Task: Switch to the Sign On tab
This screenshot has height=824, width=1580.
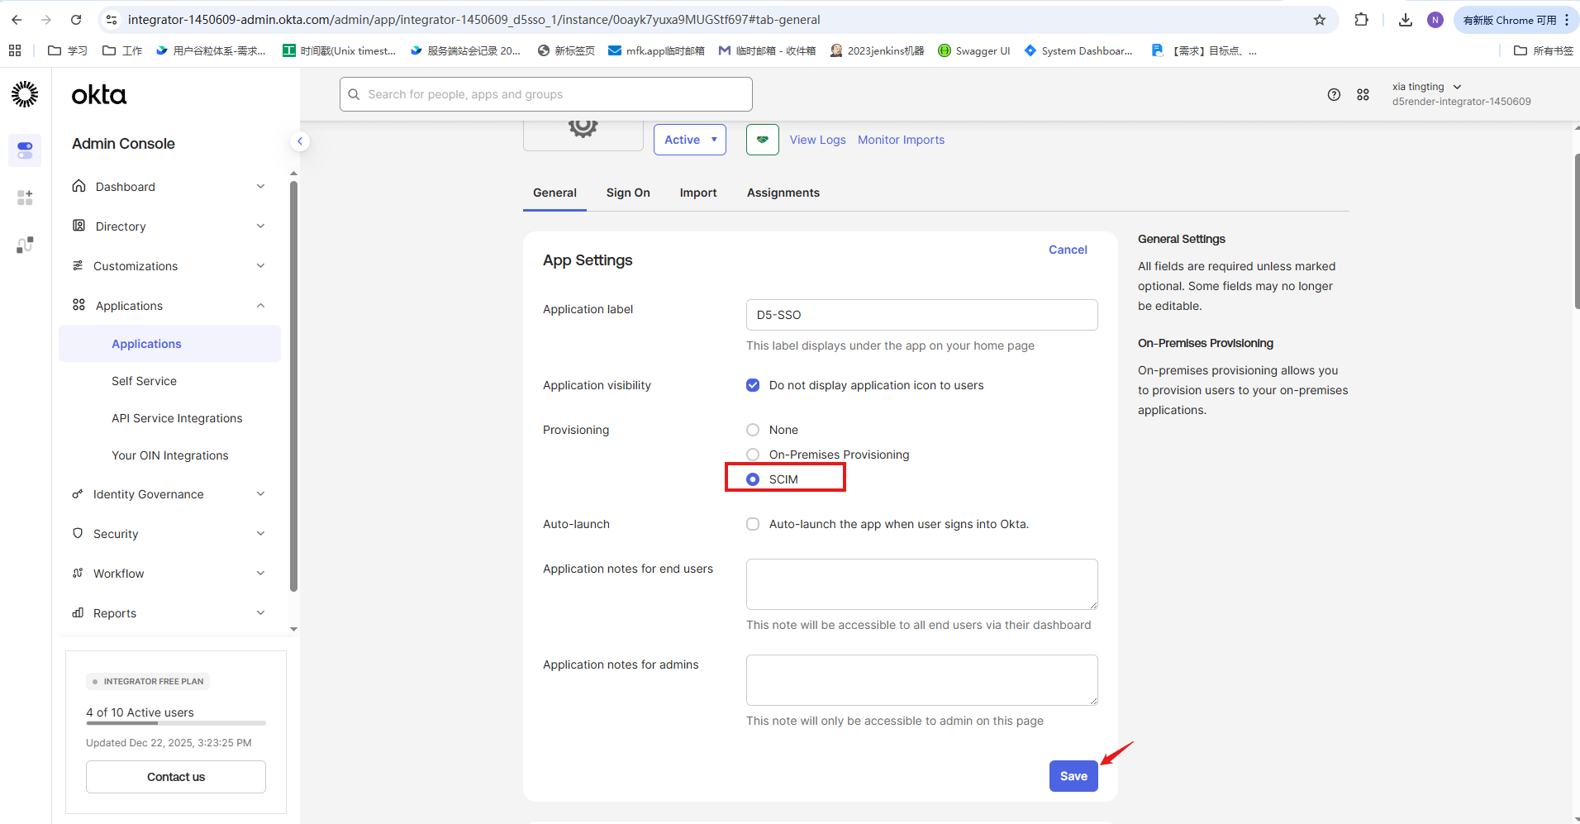Action: tap(627, 193)
